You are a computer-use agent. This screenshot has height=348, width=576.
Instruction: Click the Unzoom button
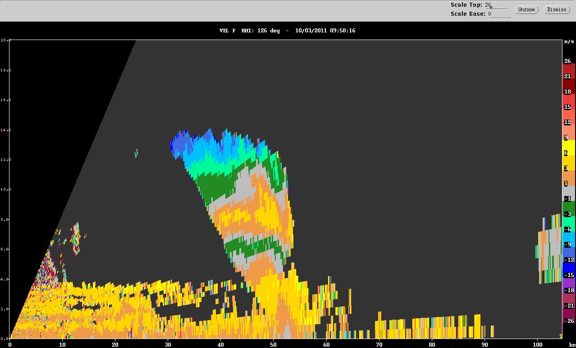pos(526,9)
